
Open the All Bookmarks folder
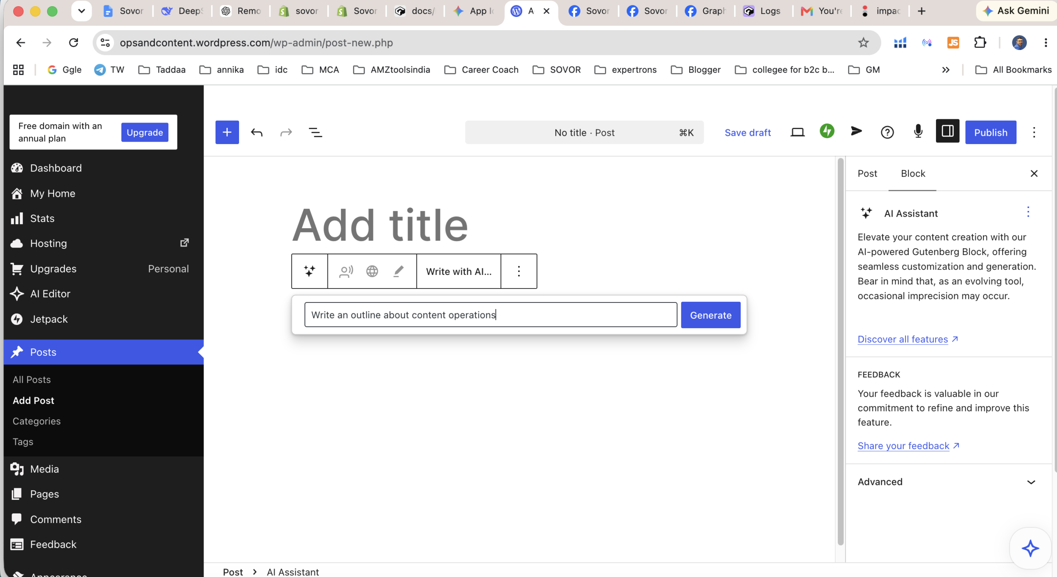[1013, 70]
